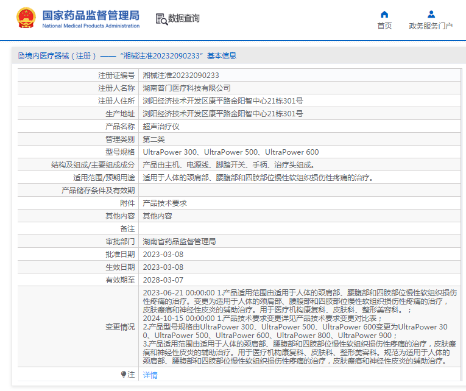Click attachment 产品技术要求
The height and width of the screenshot is (391, 466).
pyautogui.click(x=164, y=203)
